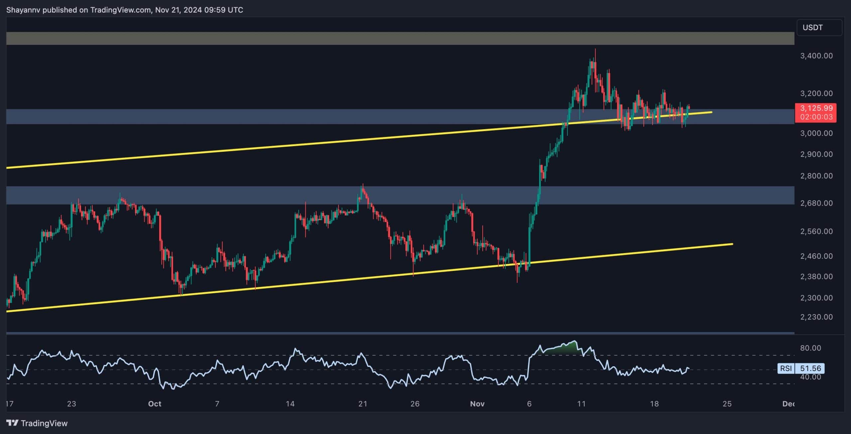
Task: Click the 23 date label on time axis
Action: pos(71,404)
